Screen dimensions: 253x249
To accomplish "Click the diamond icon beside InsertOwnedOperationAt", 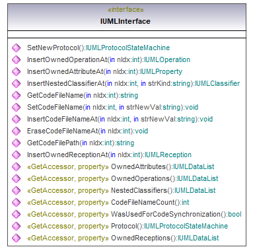I will [16, 59].
